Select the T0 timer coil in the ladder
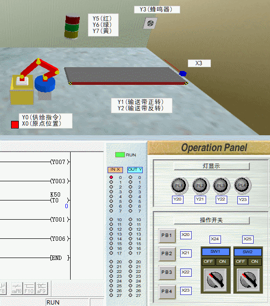The width and height of the screenshot is (270, 306). tap(60, 200)
